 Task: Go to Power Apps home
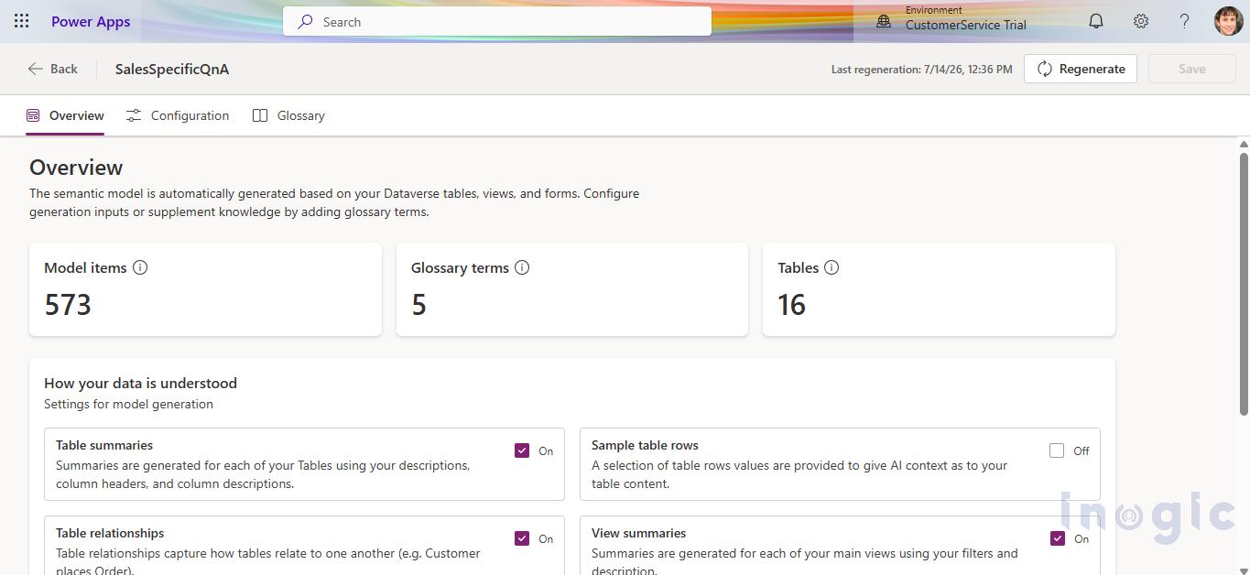91,21
